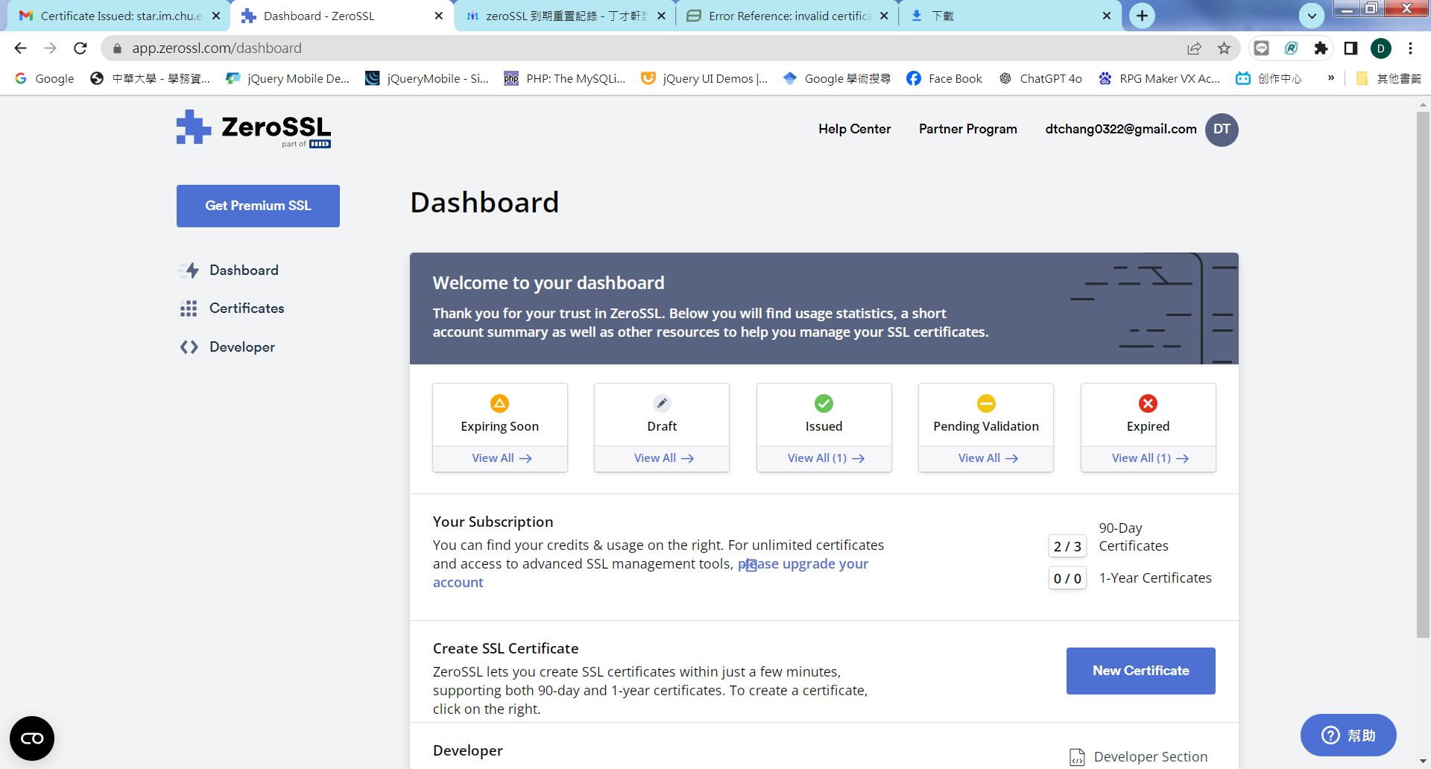Open the dtchang0322@gmail.com account menu
The image size is (1431, 769).
tap(1120, 129)
